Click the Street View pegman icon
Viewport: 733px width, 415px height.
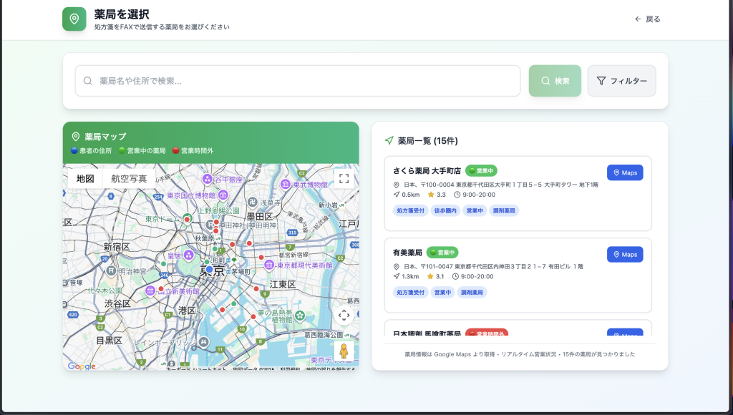point(344,351)
